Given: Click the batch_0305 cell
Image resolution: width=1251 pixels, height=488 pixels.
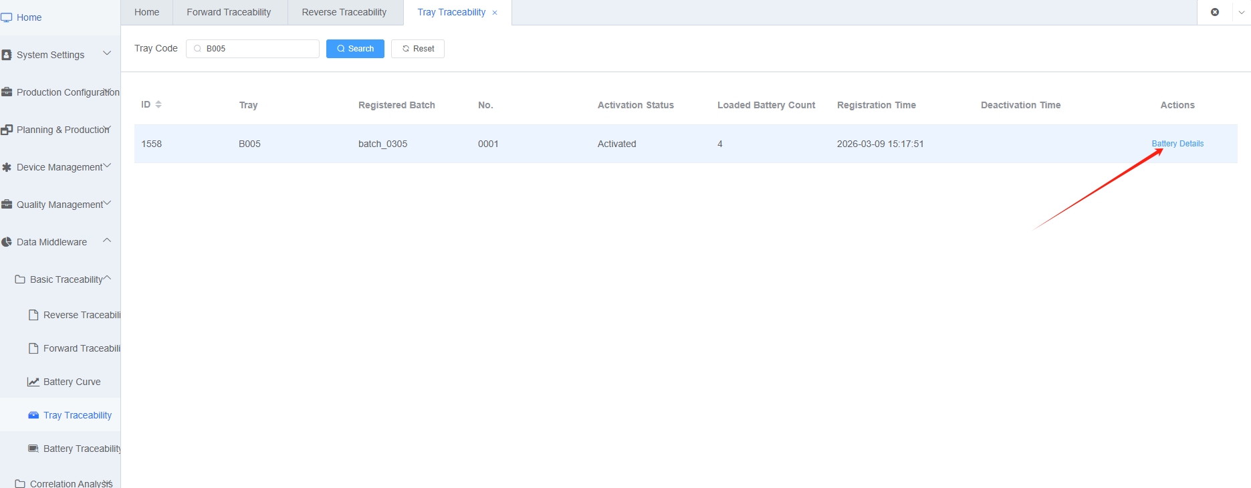Looking at the screenshot, I should pos(383,144).
